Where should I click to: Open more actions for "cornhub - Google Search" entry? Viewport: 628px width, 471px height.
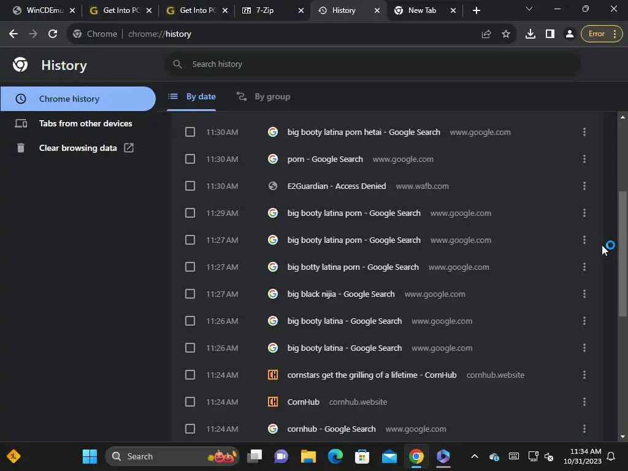[584, 429]
